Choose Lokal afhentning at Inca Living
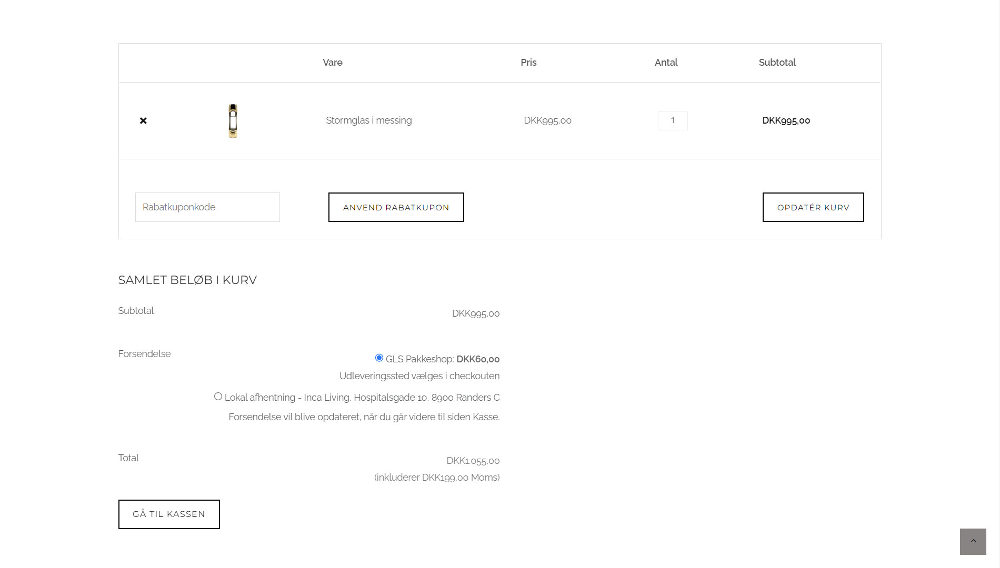Screen dimensions: 1000x568 click(218, 396)
